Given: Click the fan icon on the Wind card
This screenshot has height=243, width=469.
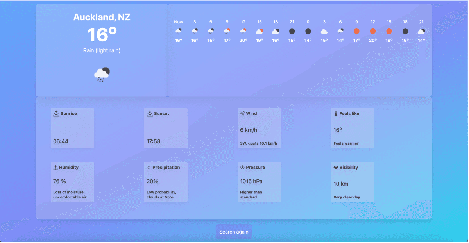Looking at the screenshot, I should (242, 113).
